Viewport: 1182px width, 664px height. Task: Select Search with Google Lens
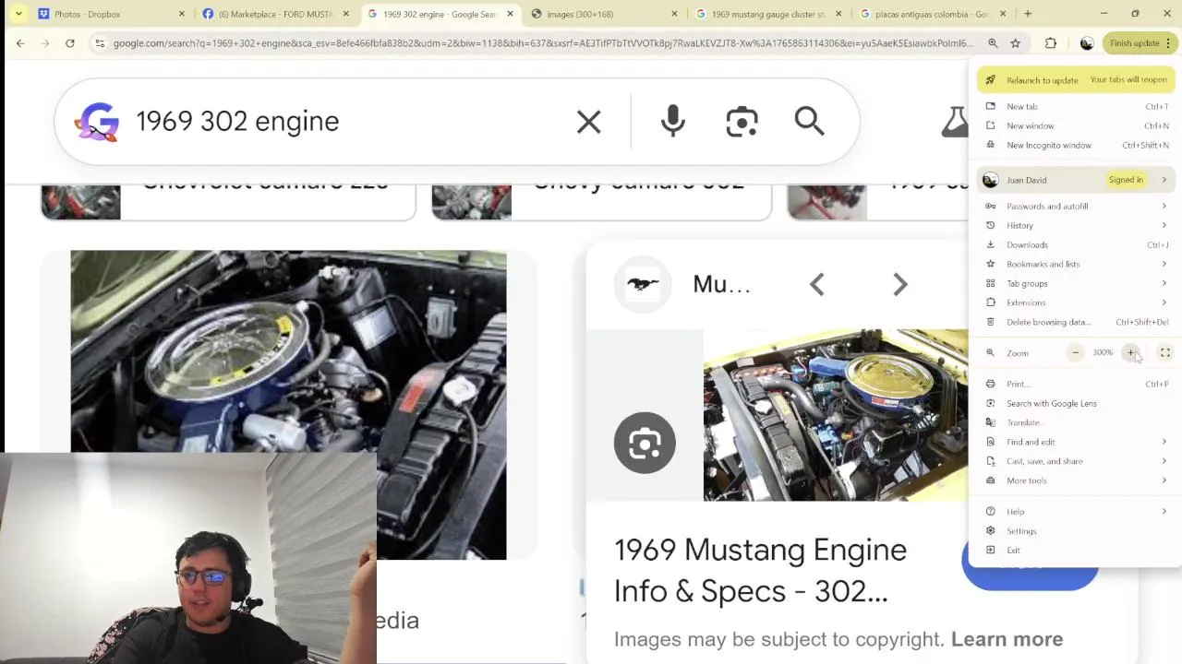1076,403
